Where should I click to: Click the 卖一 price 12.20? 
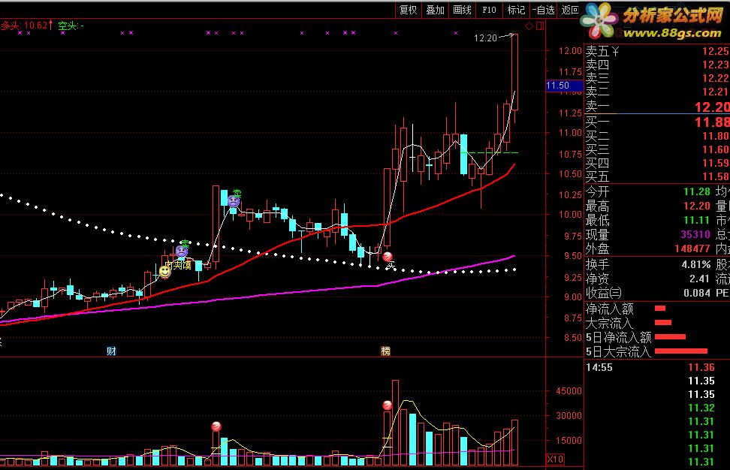click(x=712, y=107)
